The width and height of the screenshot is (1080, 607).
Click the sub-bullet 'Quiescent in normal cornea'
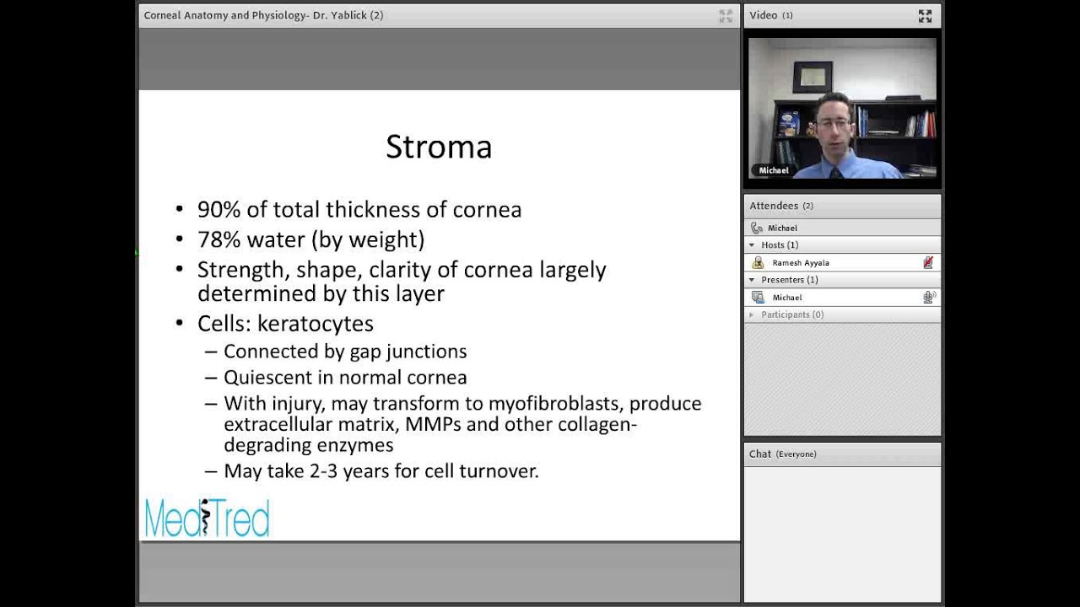[x=345, y=378]
